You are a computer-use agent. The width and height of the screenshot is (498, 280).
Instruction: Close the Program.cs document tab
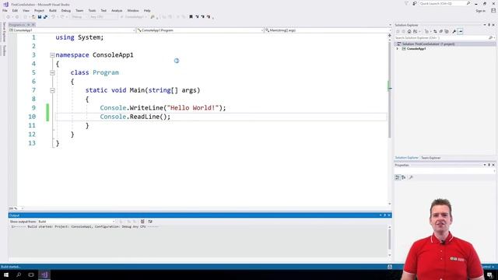(33, 25)
